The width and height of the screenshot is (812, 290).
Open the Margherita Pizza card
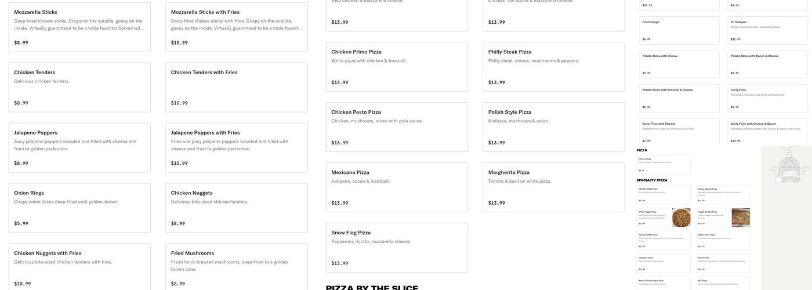click(554, 187)
